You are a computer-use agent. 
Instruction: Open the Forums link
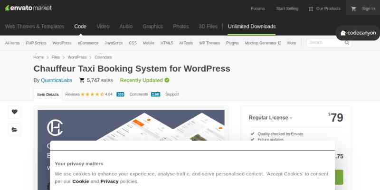tap(257, 9)
